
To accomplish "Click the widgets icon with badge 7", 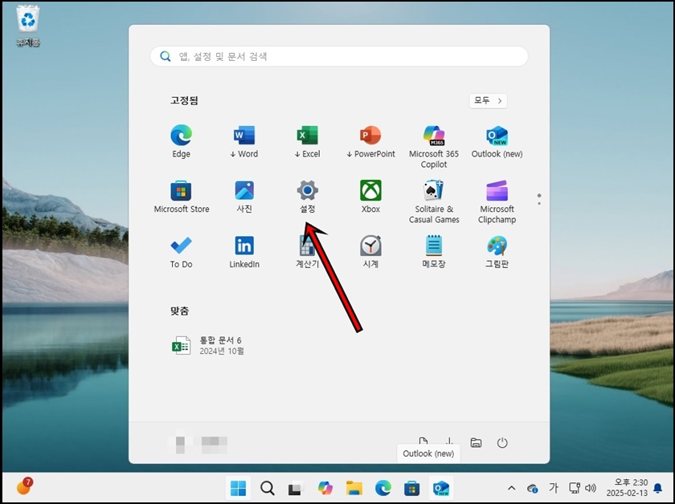I will pyautogui.click(x=25, y=486).
